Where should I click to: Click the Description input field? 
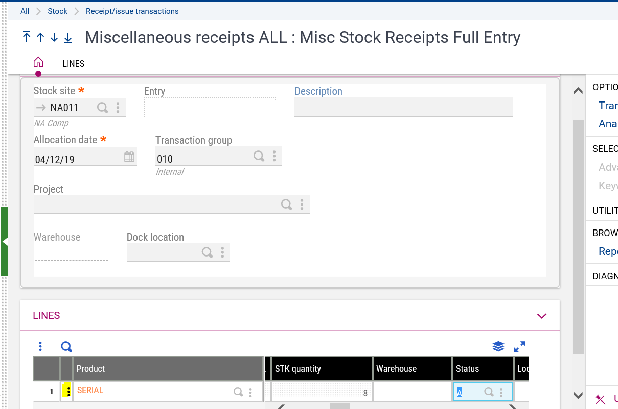pos(403,107)
